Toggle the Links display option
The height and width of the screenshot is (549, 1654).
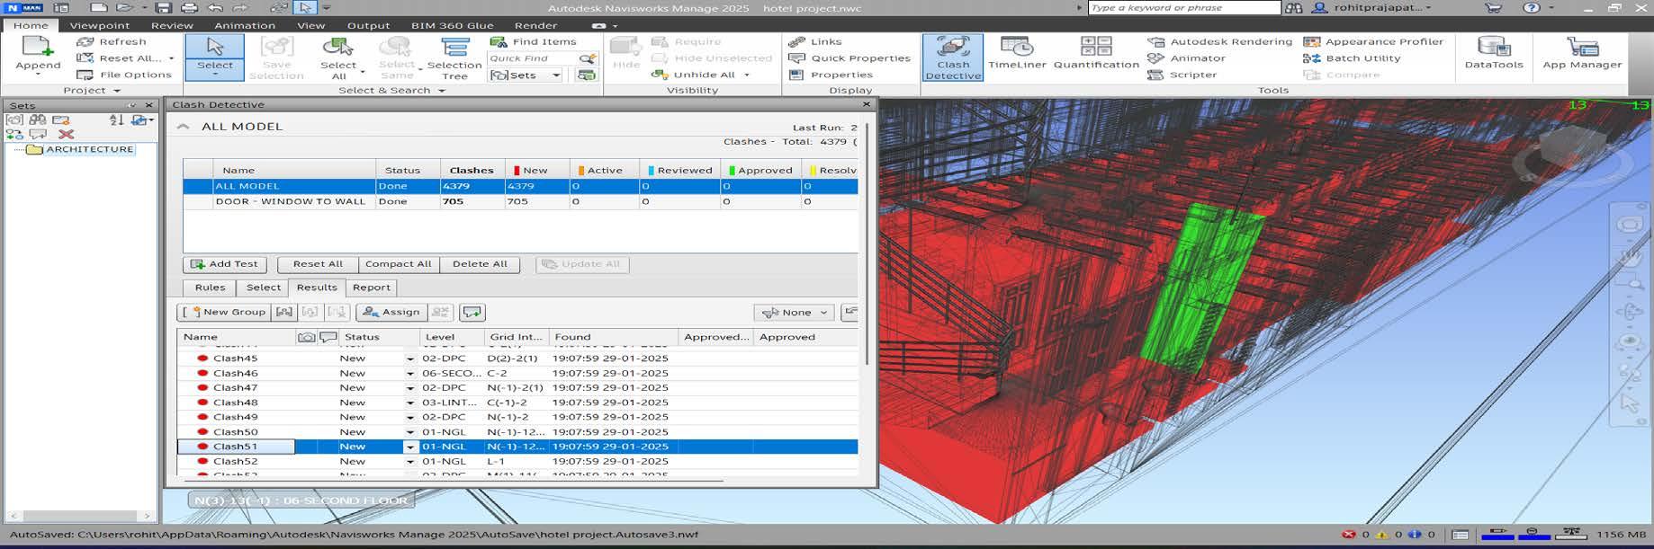[x=815, y=41]
